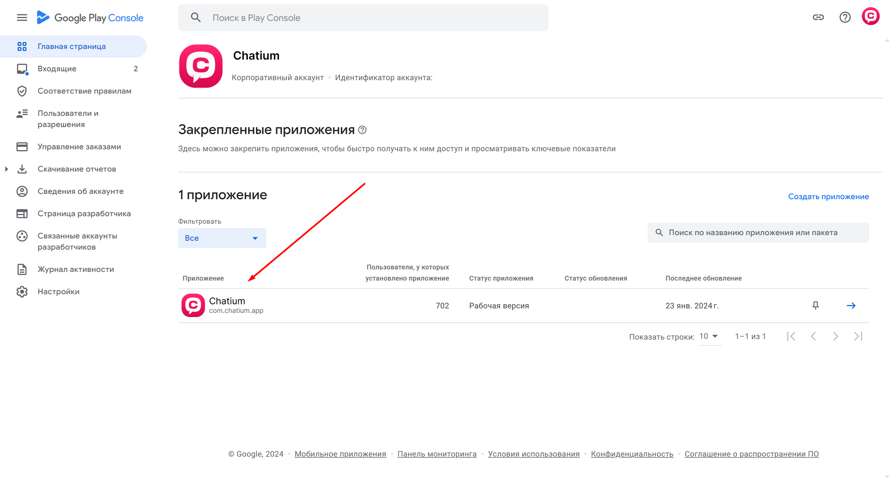Click the Сведения об аккаунте person icon
This screenshot has width=892, height=480.
coord(22,191)
